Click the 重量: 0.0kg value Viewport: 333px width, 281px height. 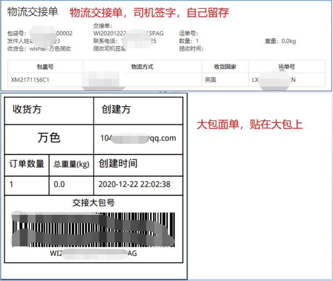(280, 41)
